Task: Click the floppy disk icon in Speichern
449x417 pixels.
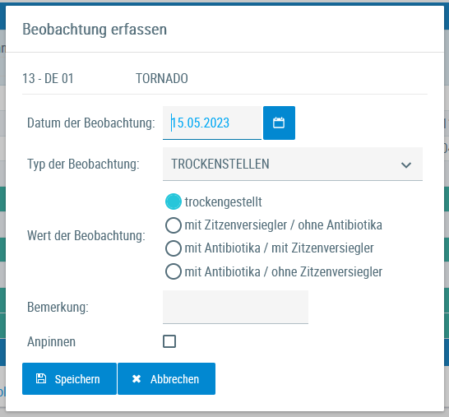Action: click(x=41, y=378)
